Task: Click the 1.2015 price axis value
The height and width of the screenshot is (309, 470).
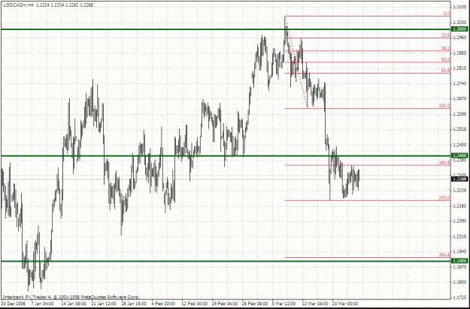Action: (x=459, y=236)
